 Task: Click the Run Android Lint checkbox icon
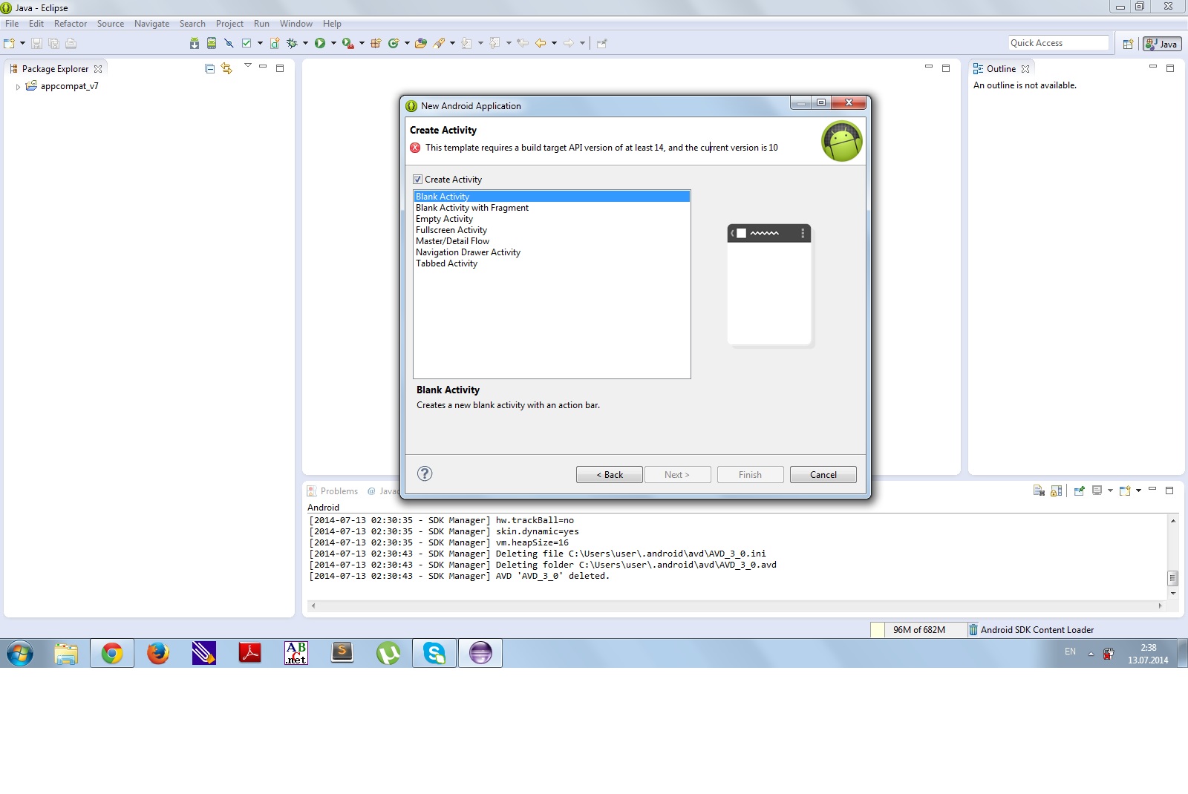247,43
